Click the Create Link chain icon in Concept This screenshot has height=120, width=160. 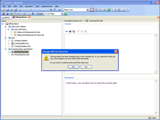click(x=66, y=31)
